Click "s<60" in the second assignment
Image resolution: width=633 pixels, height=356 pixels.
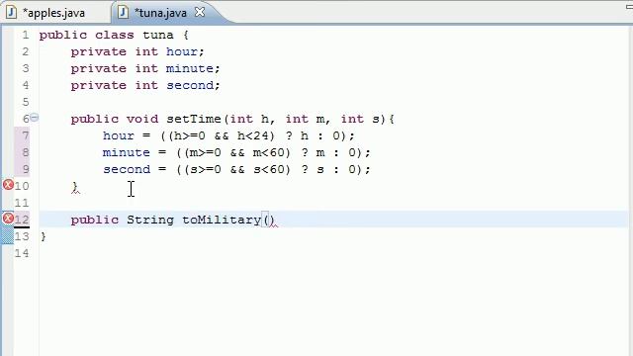click(268, 169)
